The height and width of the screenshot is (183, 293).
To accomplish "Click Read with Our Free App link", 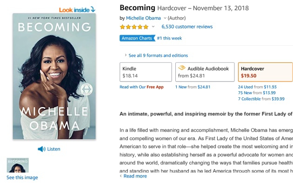I will [x=142, y=87].
